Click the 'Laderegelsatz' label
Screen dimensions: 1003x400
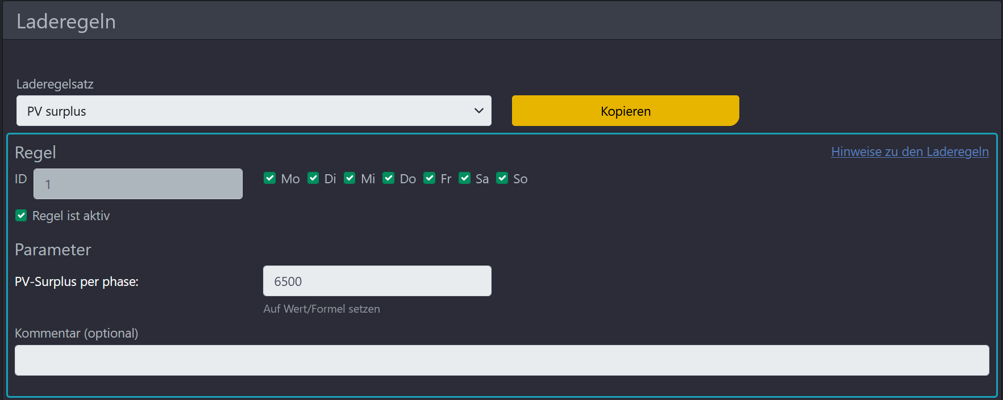tap(55, 85)
